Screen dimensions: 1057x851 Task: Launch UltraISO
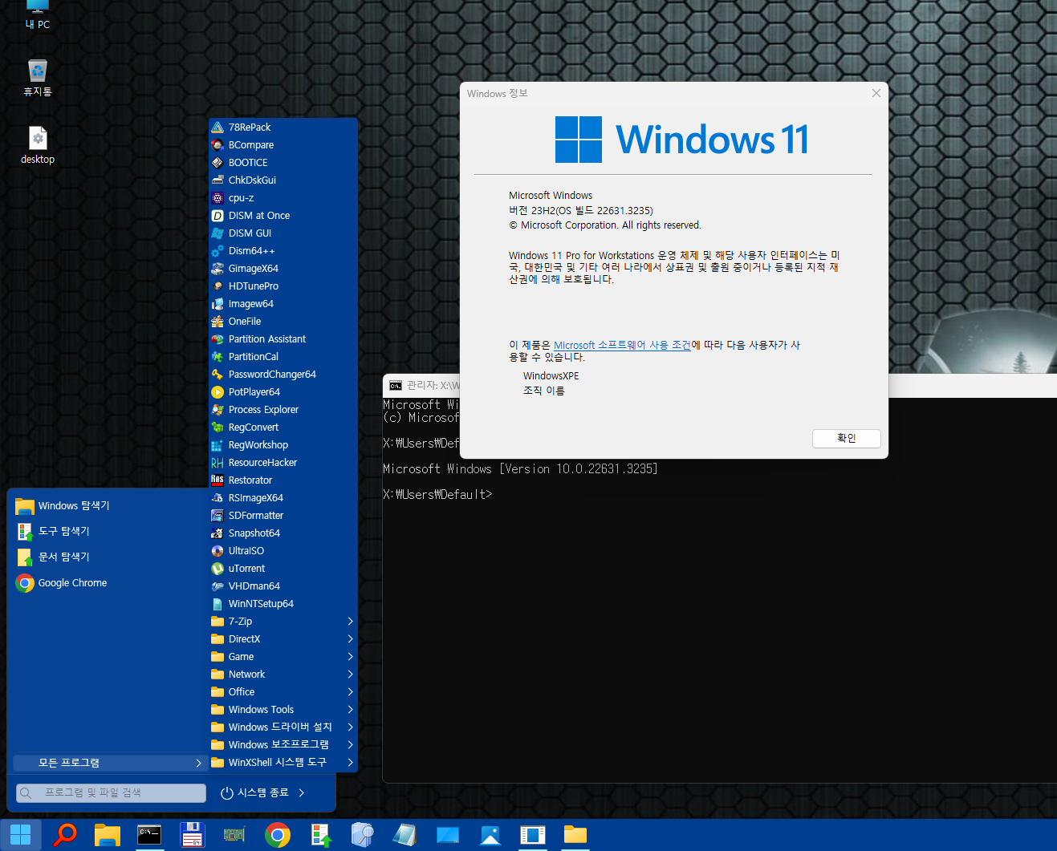(x=283, y=550)
